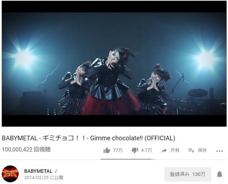Open the BABYMETAL channel name link
The height and width of the screenshot is (184, 228).
click(38, 171)
